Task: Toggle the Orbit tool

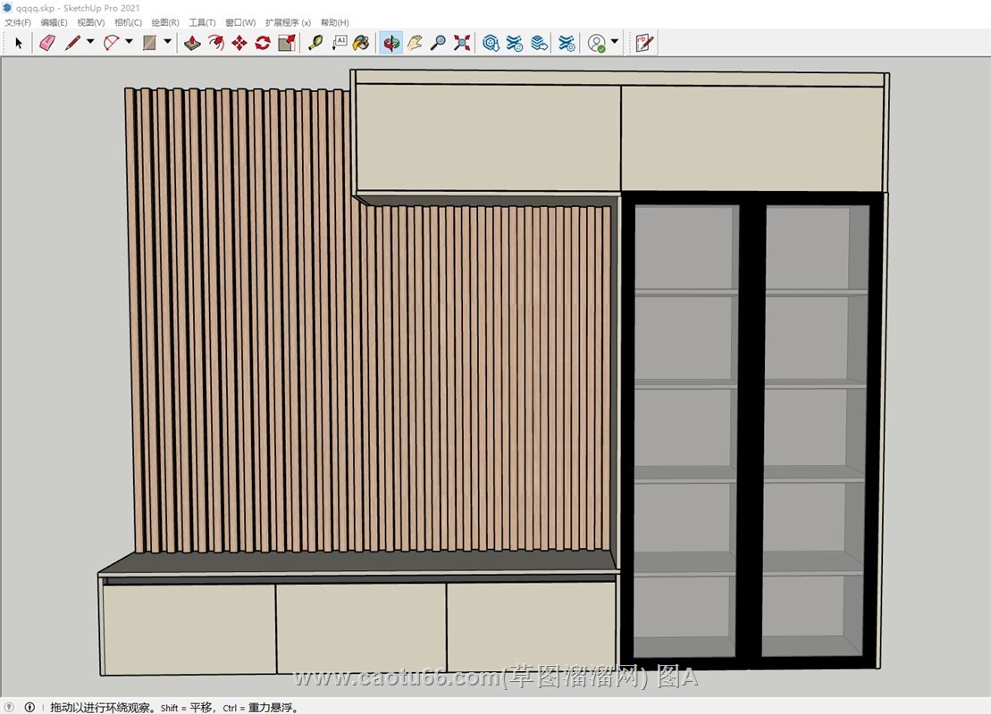Action: (391, 42)
